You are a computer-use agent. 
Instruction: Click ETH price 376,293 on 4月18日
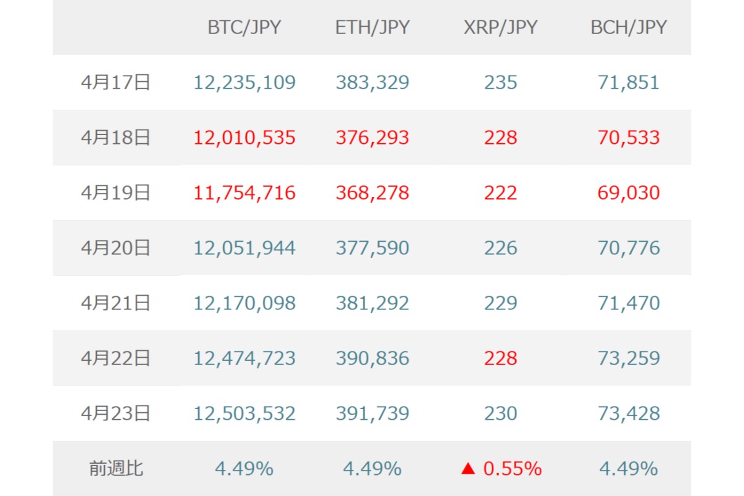(x=372, y=138)
